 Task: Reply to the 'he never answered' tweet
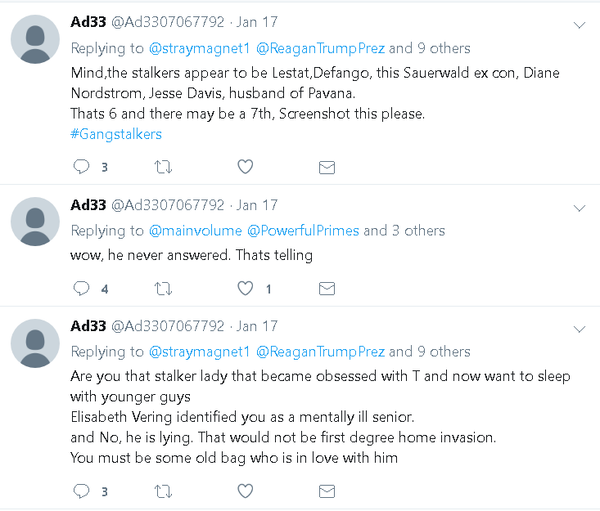tap(82, 289)
